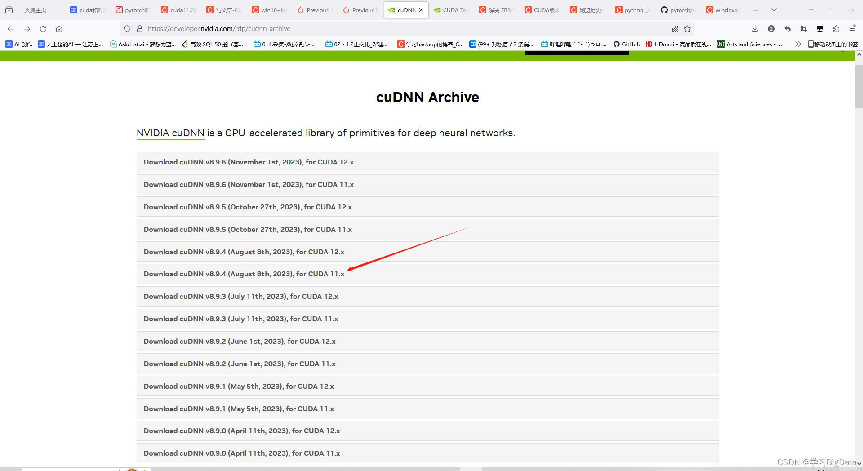Image resolution: width=863 pixels, height=471 pixels.
Task: Open the downloads panel
Action: 755,29
